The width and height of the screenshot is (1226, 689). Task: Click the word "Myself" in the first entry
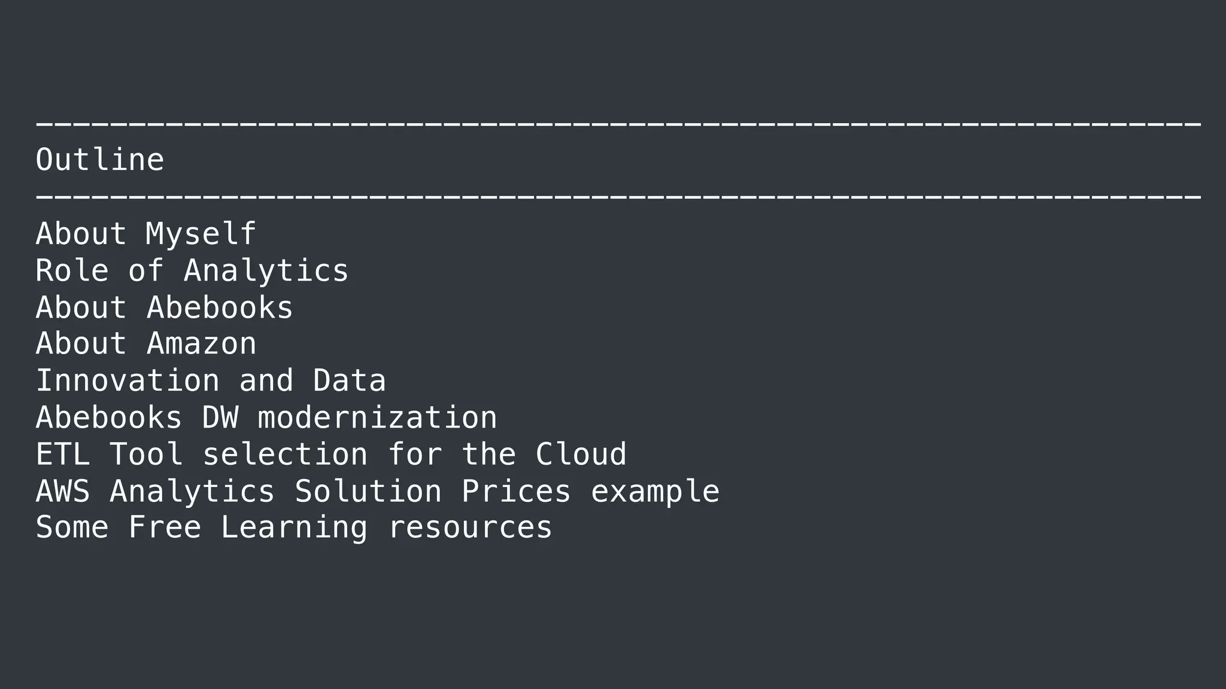click(201, 234)
